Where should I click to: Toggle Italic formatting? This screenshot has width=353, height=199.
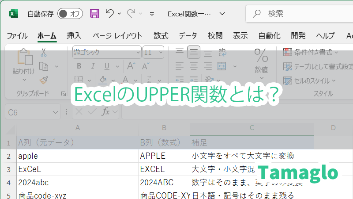[91, 66]
